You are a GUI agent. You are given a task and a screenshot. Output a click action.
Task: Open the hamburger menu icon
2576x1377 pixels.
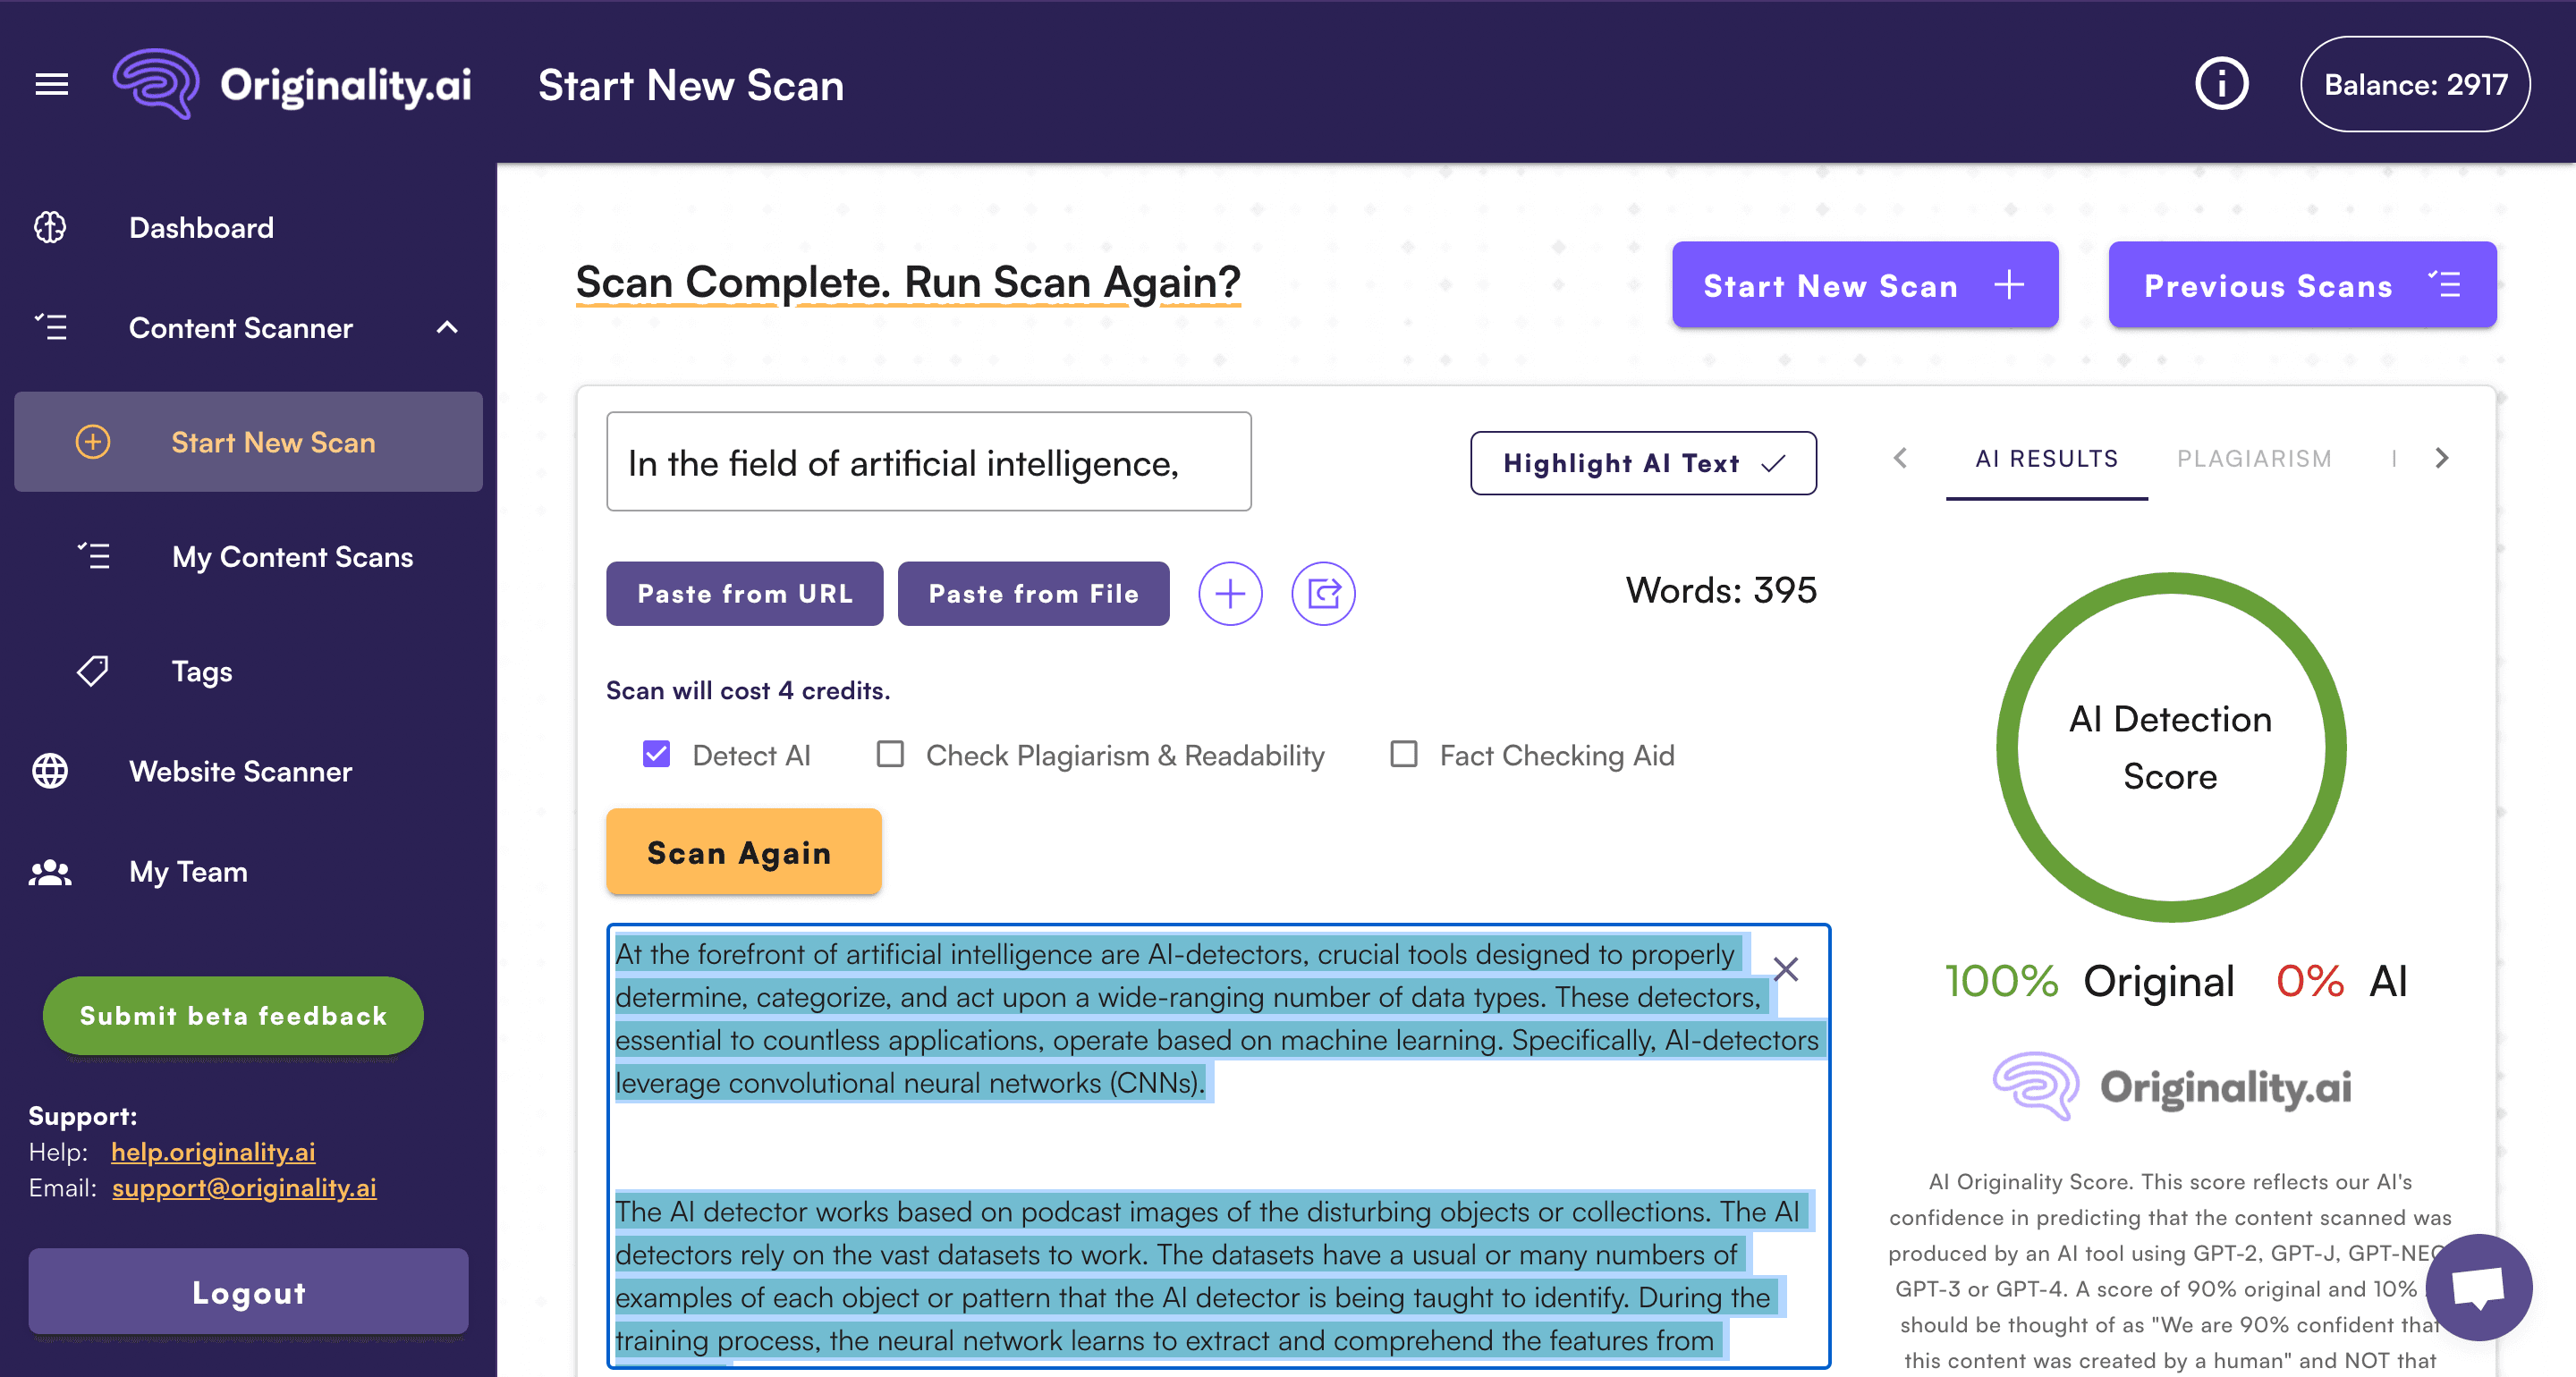pos(52,85)
